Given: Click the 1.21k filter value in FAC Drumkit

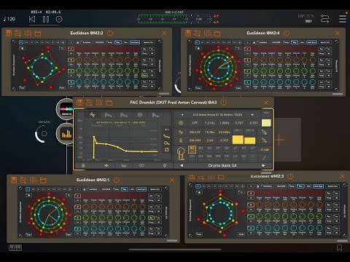Looking at the screenshot, I should [x=209, y=123].
